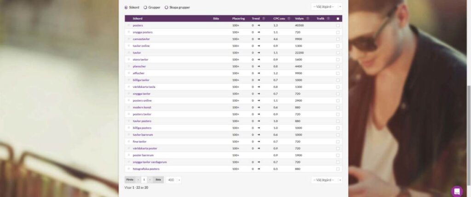
Task: Open keyword link 'världskarta poster'
Action: click(x=145, y=148)
